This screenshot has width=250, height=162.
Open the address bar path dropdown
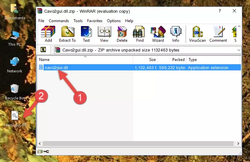click(239, 50)
